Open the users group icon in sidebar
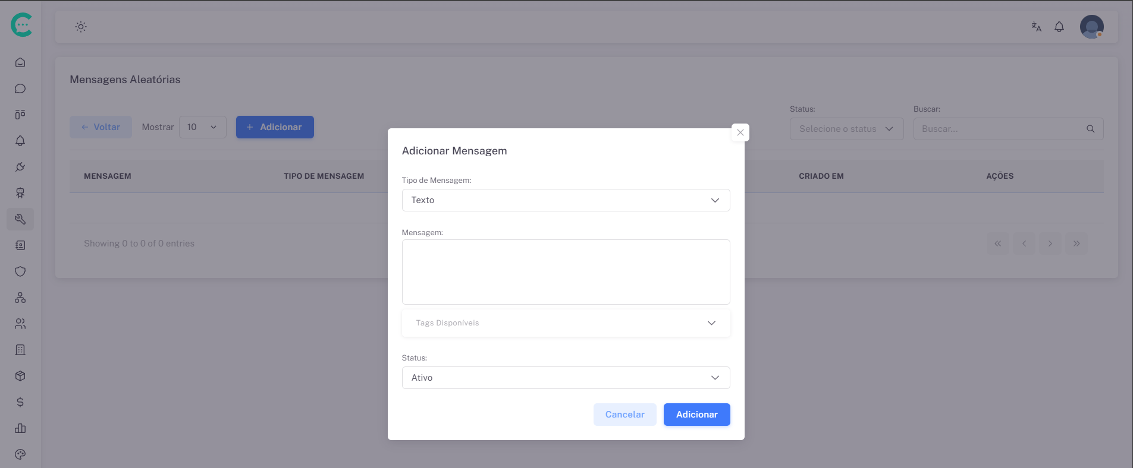Viewport: 1133px width, 468px height. [20, 324]
